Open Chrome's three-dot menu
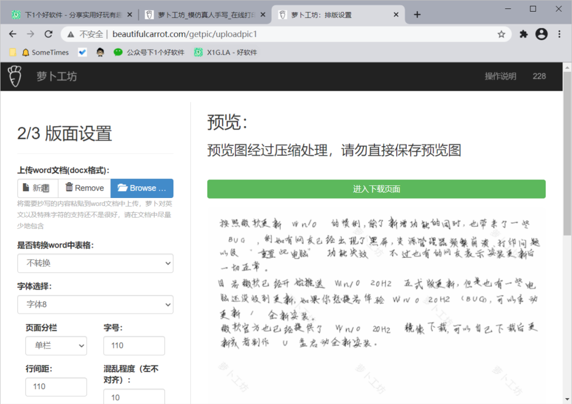 559,34
